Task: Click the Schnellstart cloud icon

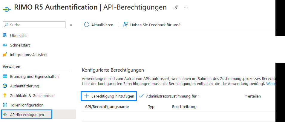Action: [5, 45]
